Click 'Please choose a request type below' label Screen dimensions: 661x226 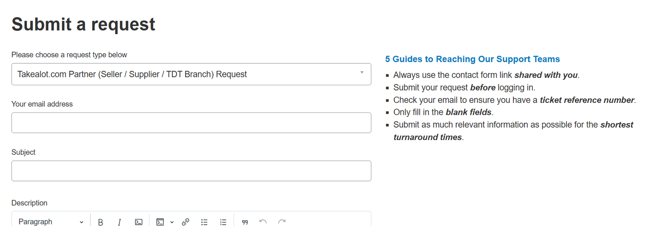(x=69, y=55)
